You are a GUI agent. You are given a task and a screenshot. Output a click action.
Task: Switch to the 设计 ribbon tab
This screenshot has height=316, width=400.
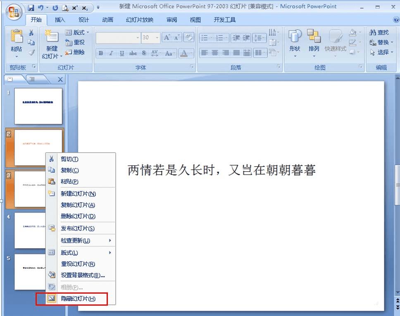[x=83, y=20]
